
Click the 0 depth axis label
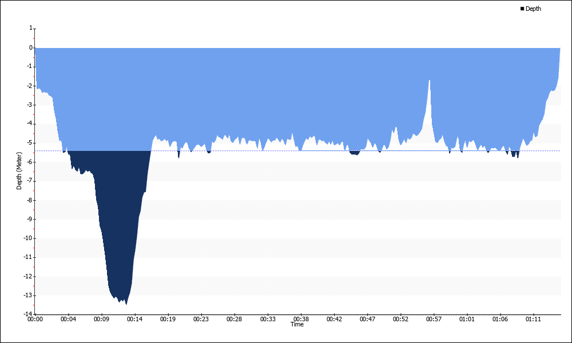tap(31, 47)
